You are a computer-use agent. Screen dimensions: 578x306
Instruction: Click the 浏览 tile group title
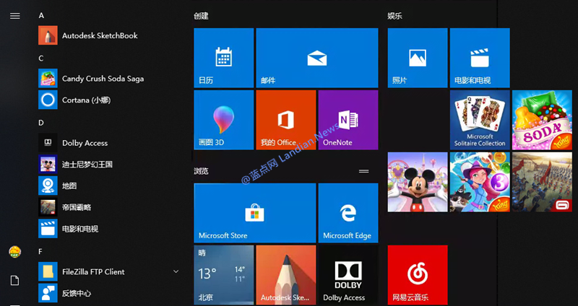202,171
